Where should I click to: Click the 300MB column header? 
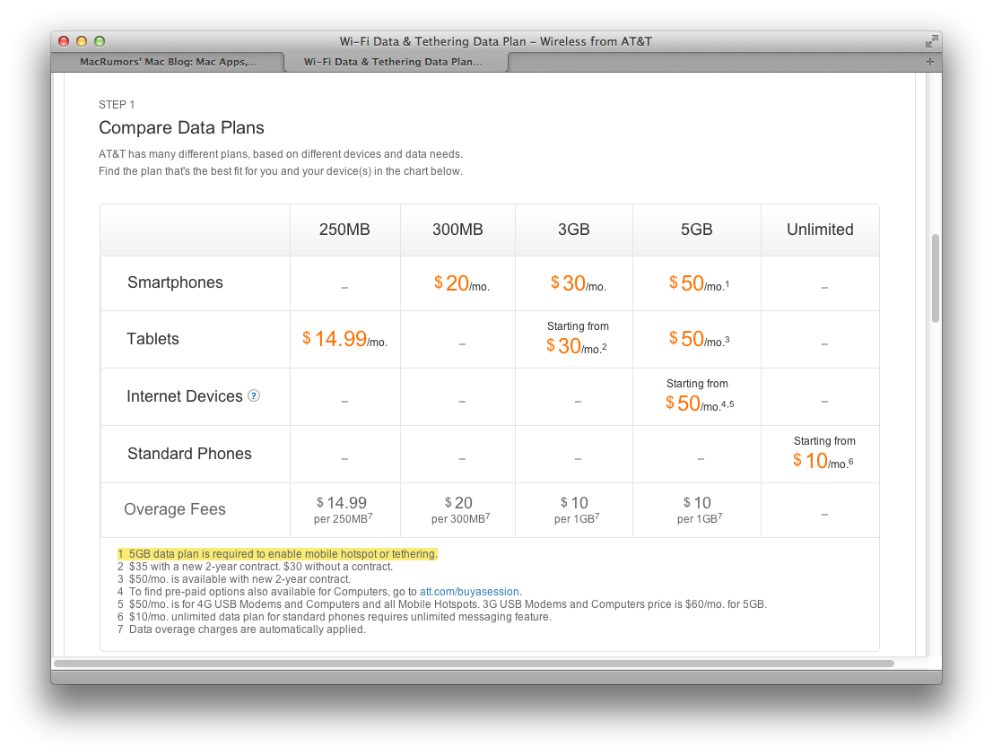[457, 230]
